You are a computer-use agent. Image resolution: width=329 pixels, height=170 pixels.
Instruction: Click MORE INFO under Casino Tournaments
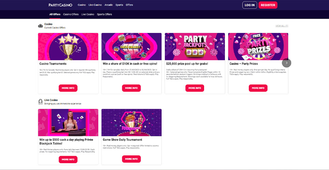68,88
